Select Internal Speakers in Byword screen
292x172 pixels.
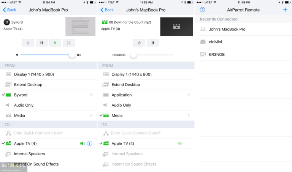click(x=48, y=154)
